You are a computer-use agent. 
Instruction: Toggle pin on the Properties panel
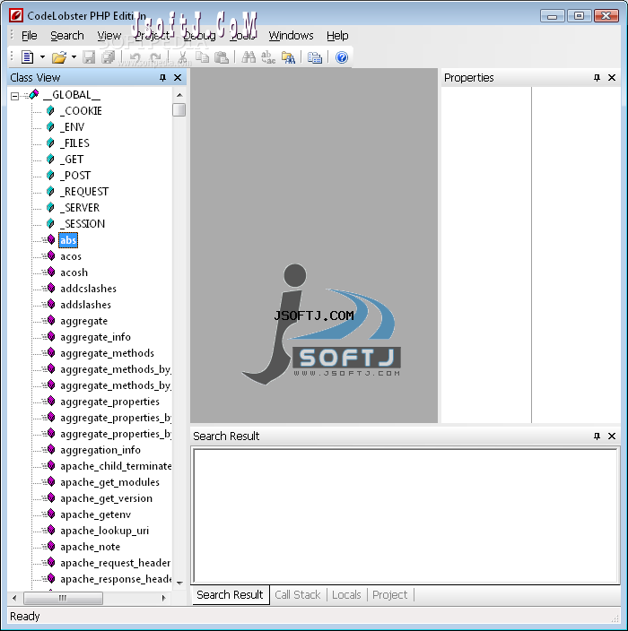[x=597, y=78]
